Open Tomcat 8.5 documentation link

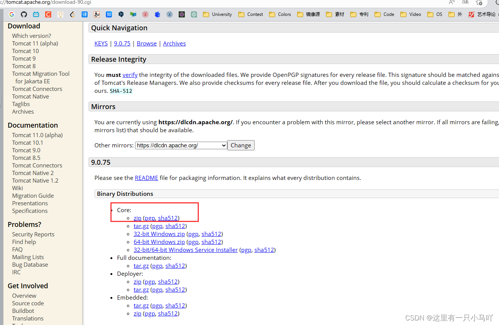pos(26,158)
